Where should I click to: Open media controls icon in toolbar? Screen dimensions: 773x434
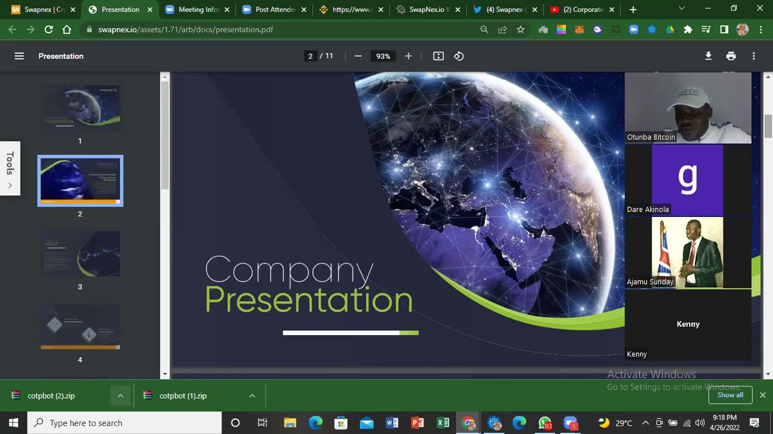point(706,30)
